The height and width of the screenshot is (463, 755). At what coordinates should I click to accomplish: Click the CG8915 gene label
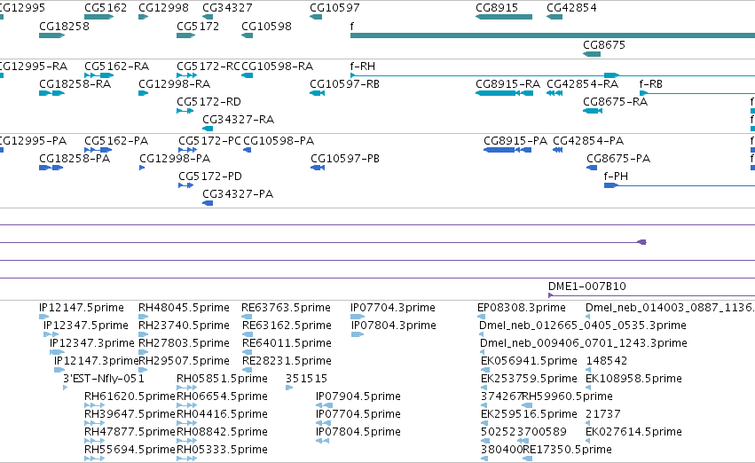pyautogui.click(x=497, y=8)
